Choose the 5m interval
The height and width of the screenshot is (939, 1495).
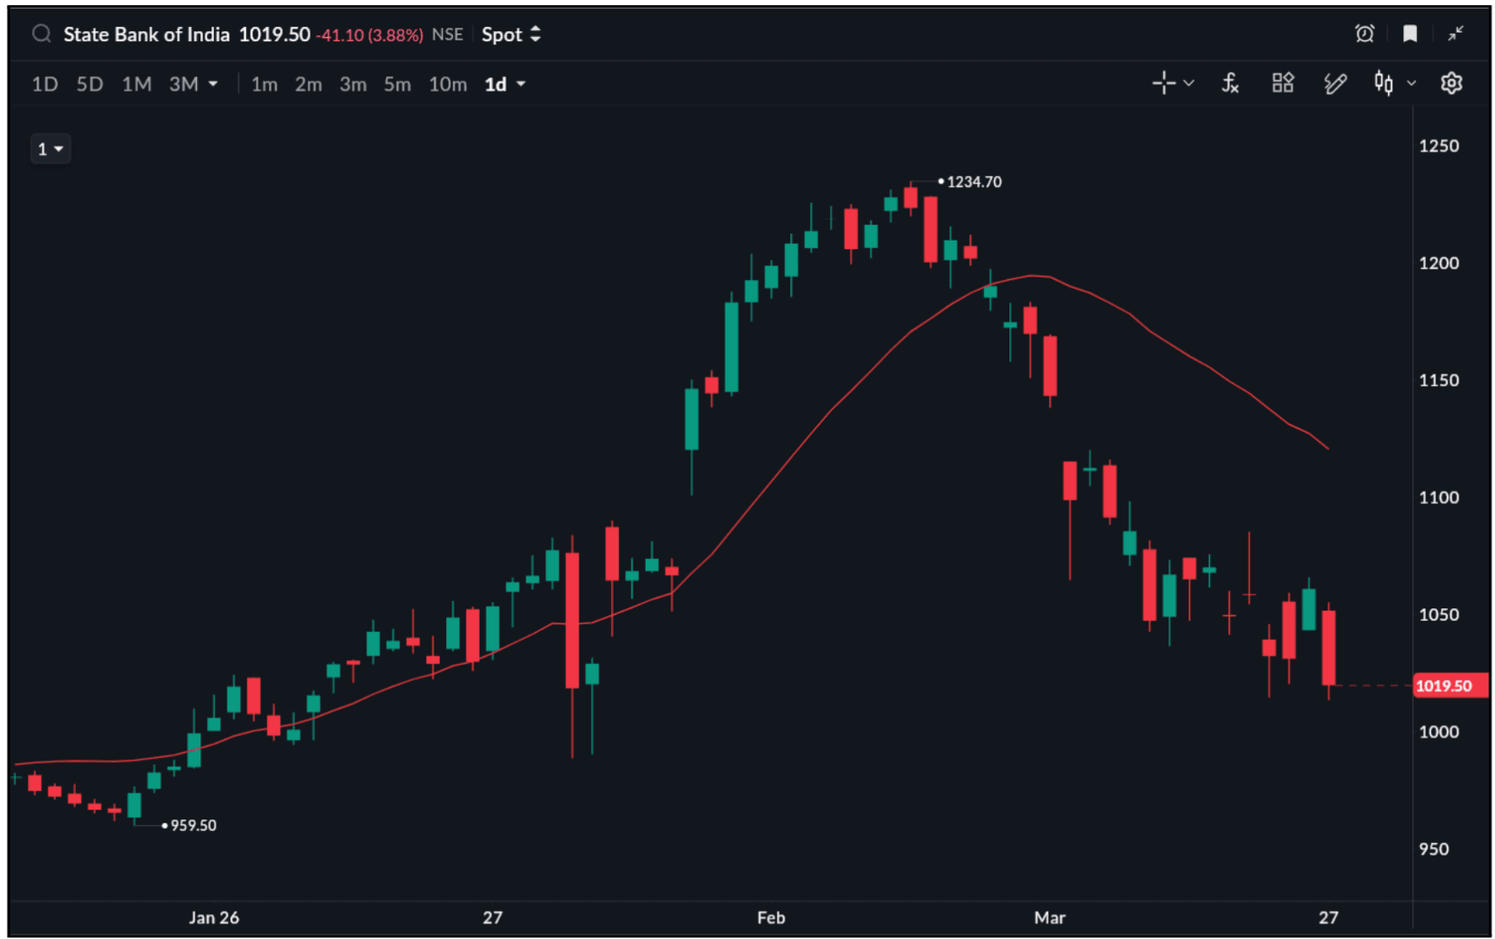click(397, 84)
